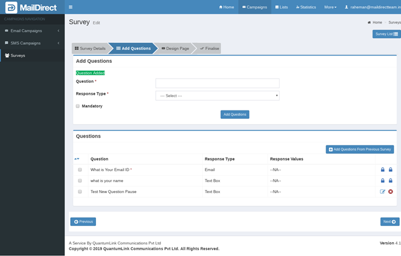Go to the Next step

390,222
